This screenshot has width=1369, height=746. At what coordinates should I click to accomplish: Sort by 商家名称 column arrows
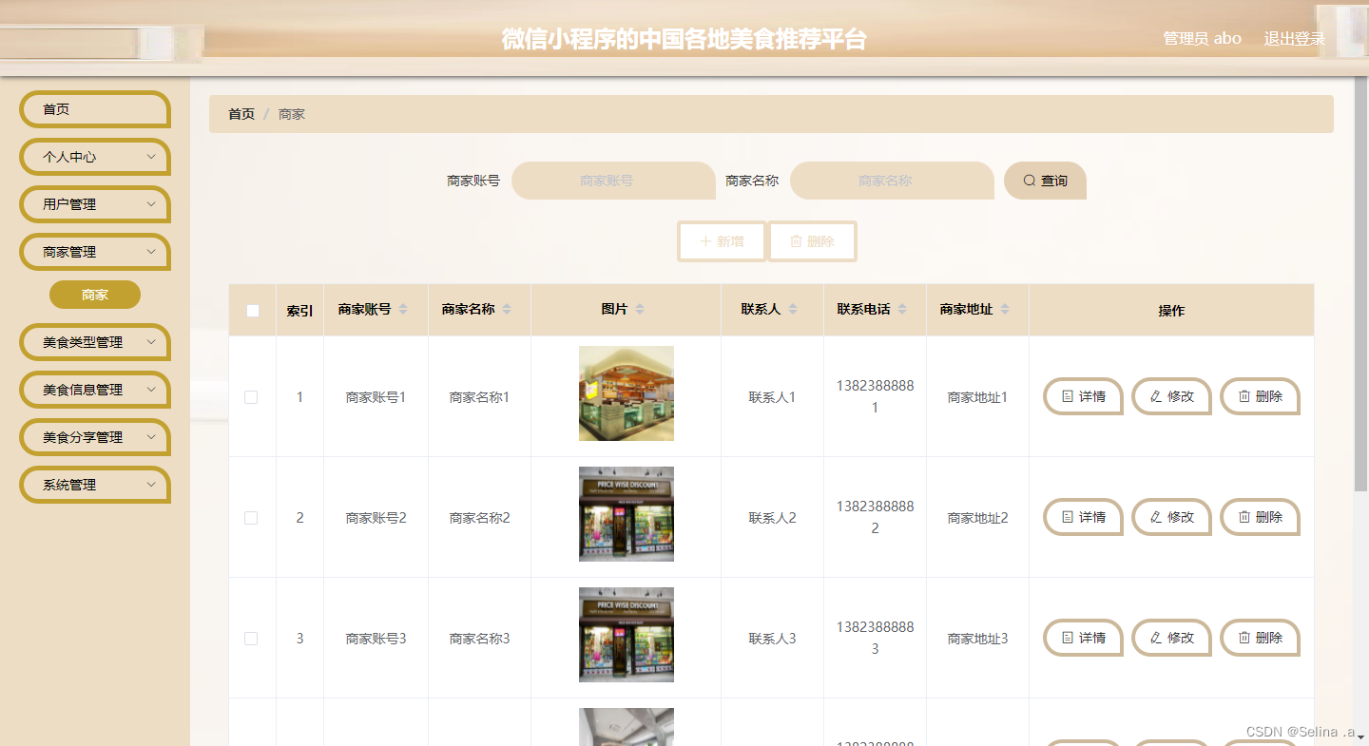(507, 310)
